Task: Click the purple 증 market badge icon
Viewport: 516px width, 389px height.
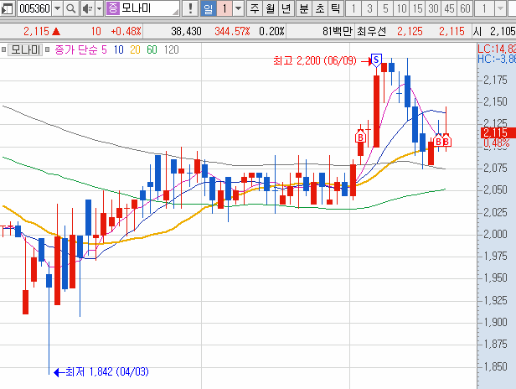Action: pyautogui.click(x=113, y=9)
